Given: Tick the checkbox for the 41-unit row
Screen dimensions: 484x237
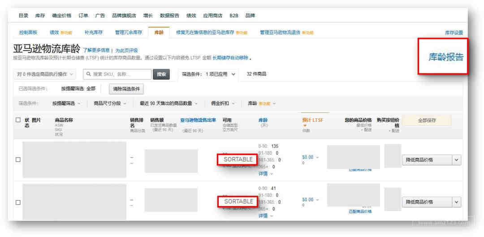Looking at the screenshot, I should (x=18, y=203).
